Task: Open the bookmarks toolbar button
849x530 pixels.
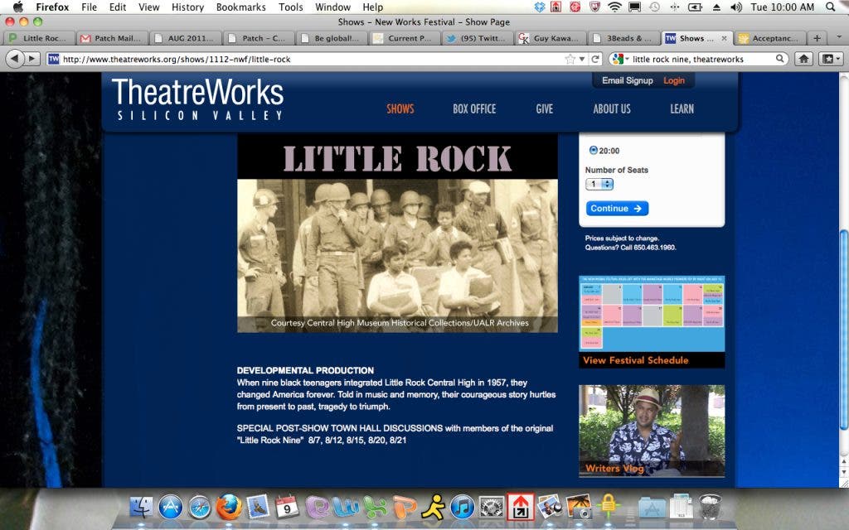Action: point(831,59)
